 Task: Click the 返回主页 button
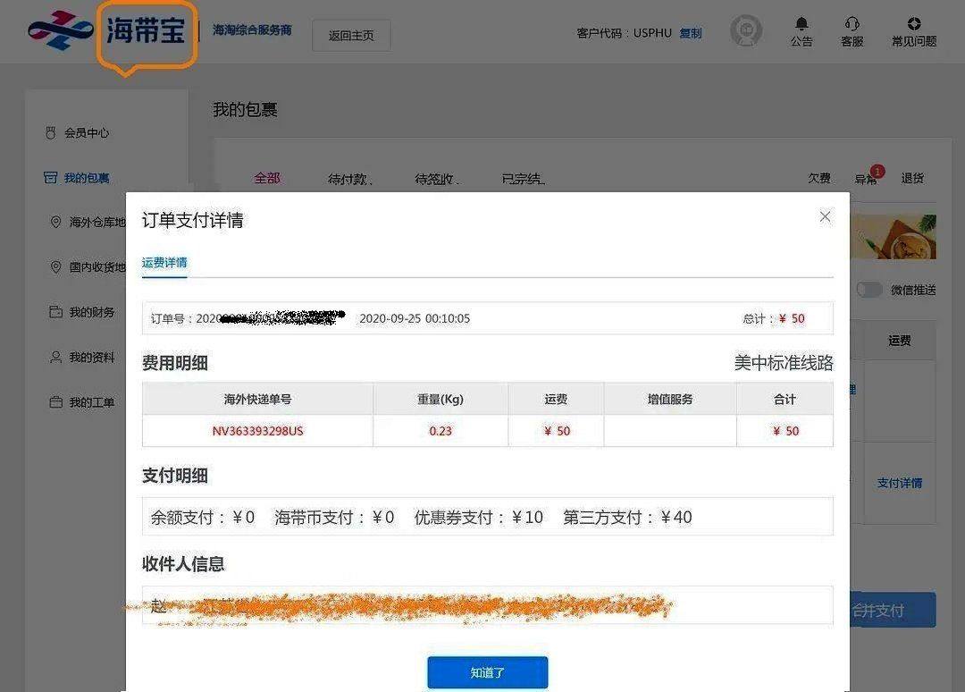pyautogui.click(x=351, y=36)
